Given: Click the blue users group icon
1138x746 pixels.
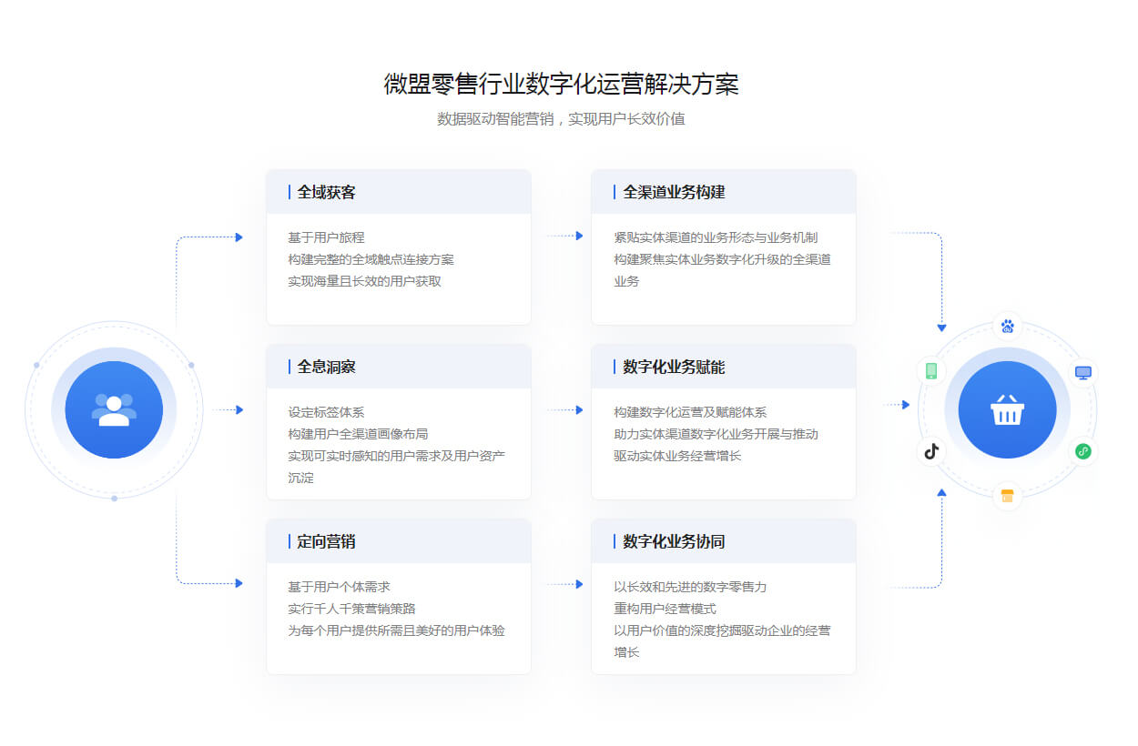Looking at the screenshot, I should point(114,410).
